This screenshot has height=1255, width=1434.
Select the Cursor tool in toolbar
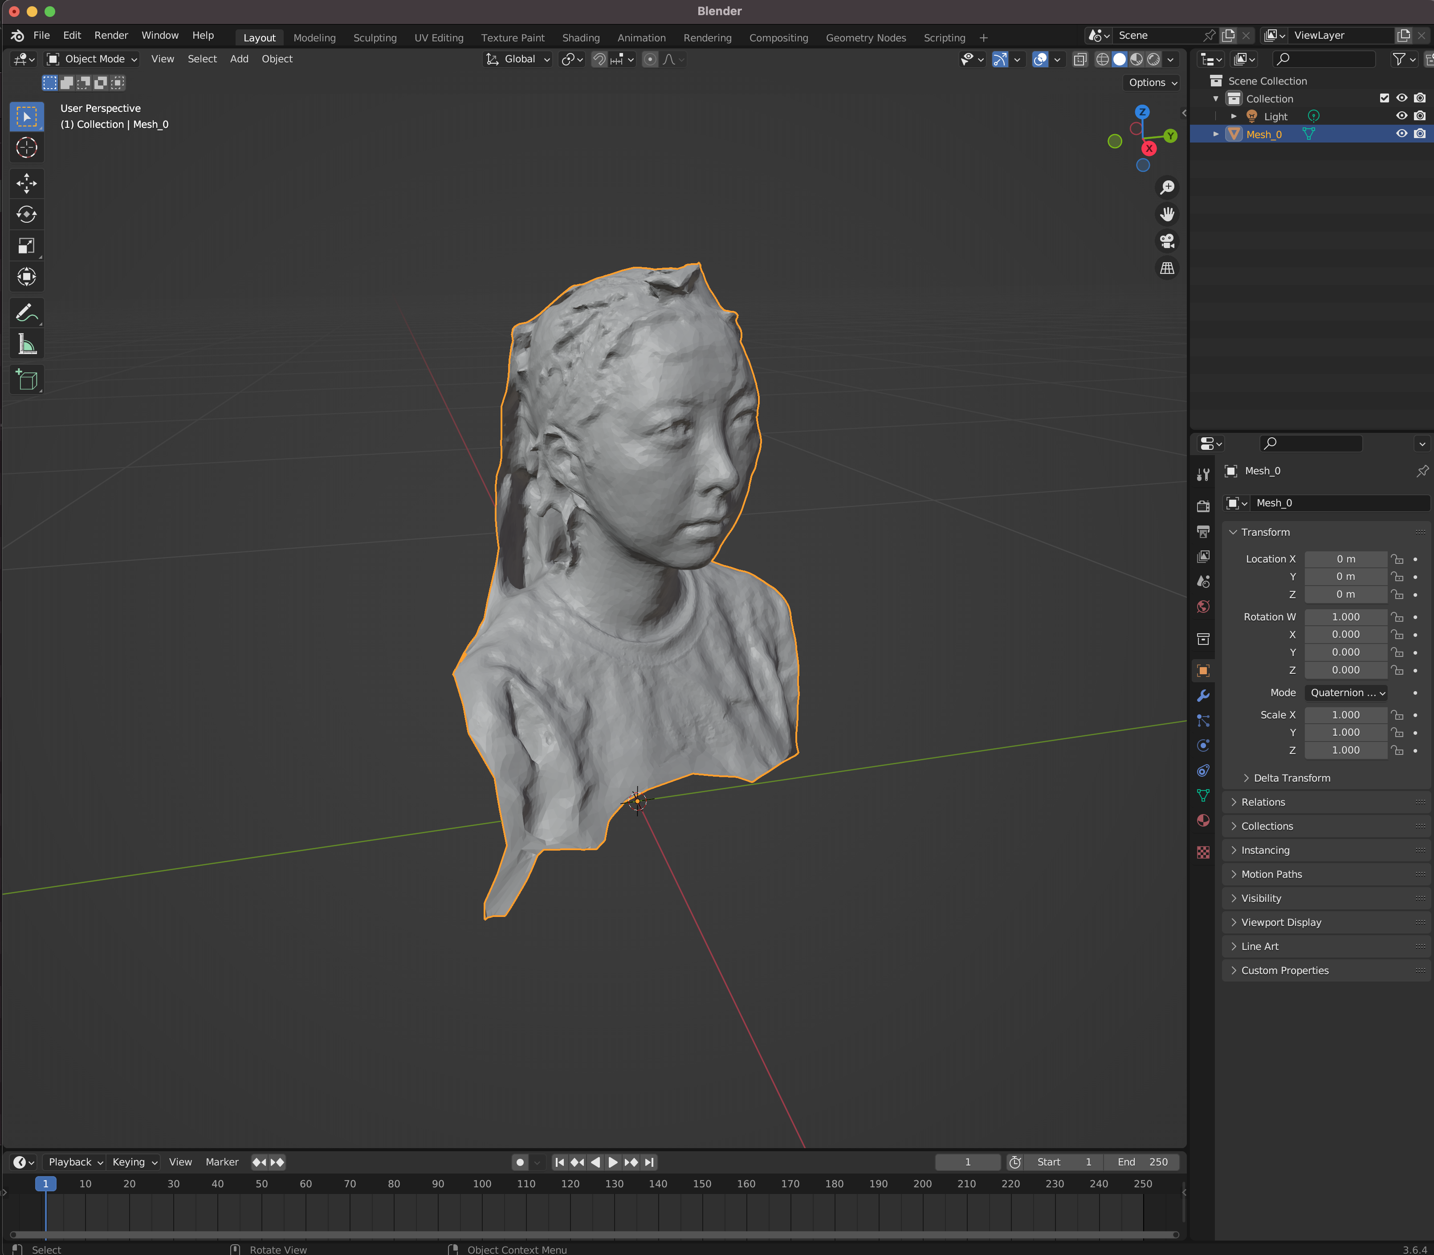pyautogui.click(x=27, y=148)
